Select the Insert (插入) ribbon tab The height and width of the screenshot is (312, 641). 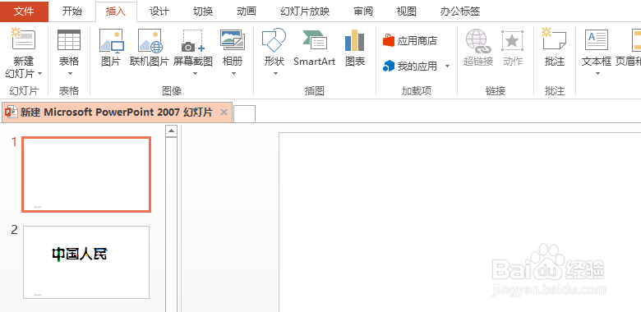(x=116, y=11)
